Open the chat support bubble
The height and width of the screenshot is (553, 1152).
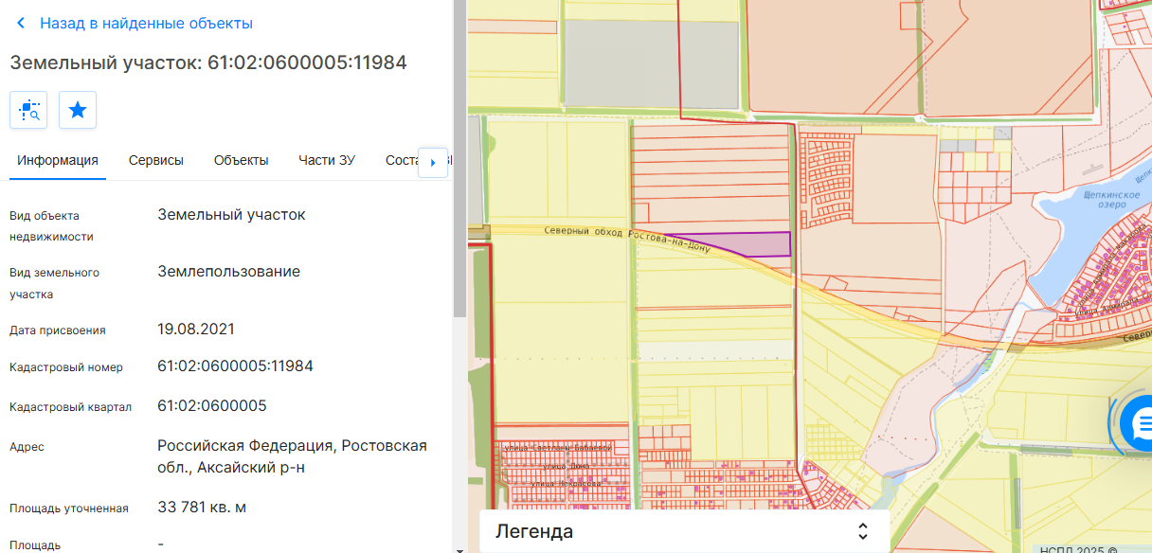tap(1140, 423)
